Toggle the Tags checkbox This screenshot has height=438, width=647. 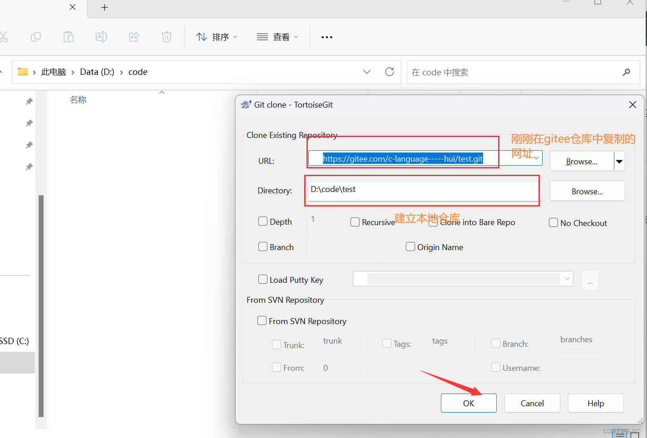tap(387, 343)
